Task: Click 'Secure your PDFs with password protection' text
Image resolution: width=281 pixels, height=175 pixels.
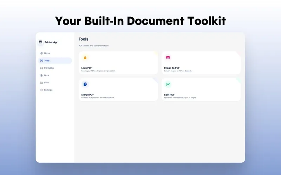Action: 98,71
